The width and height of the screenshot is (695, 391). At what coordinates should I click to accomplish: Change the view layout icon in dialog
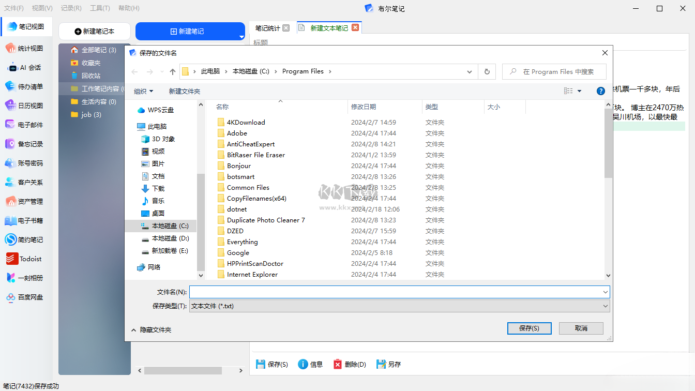tap(568, 91)
